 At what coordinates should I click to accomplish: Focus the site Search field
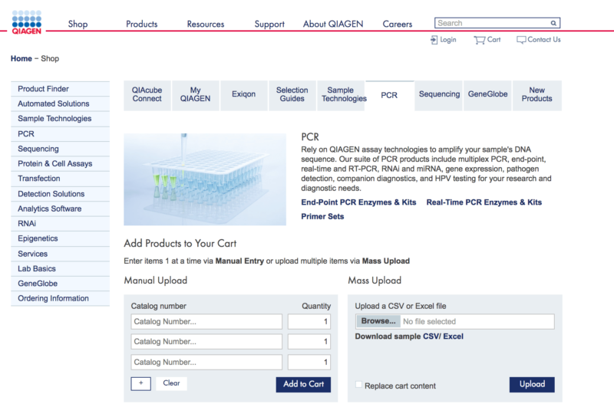coord(497,23)
